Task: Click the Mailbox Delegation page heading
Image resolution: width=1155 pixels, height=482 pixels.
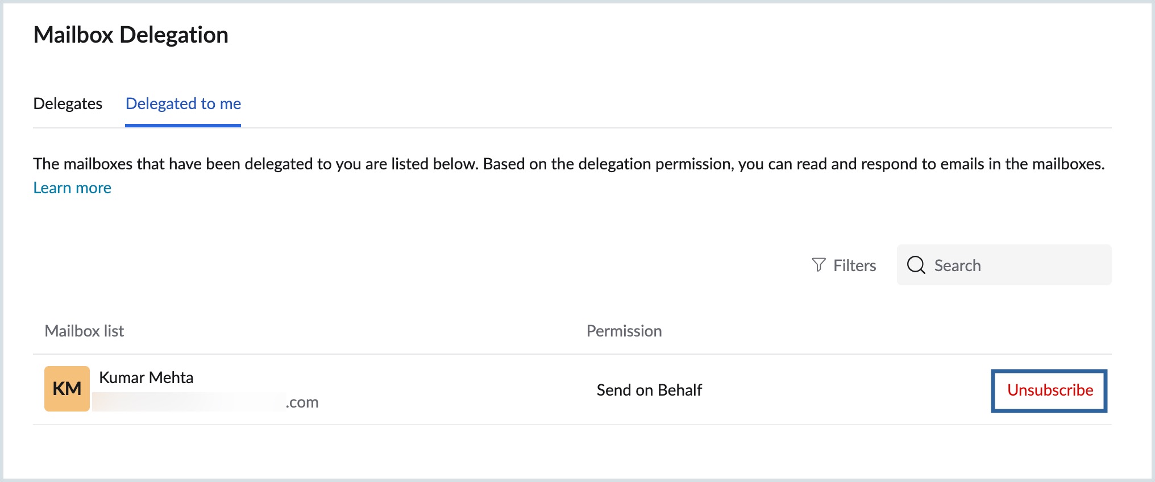Action: click(x=131, y=35)
